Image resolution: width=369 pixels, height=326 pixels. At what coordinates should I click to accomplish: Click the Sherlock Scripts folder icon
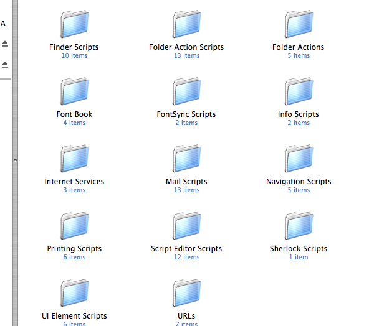coord(299,225)
